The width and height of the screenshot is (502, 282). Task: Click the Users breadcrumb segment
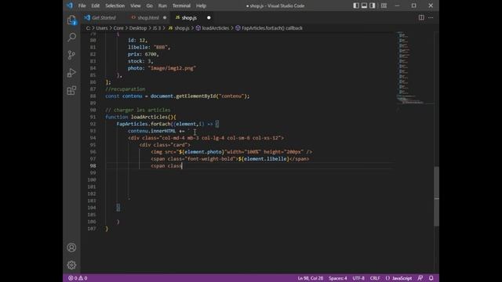pyautogui.click(x=102, y=28)
